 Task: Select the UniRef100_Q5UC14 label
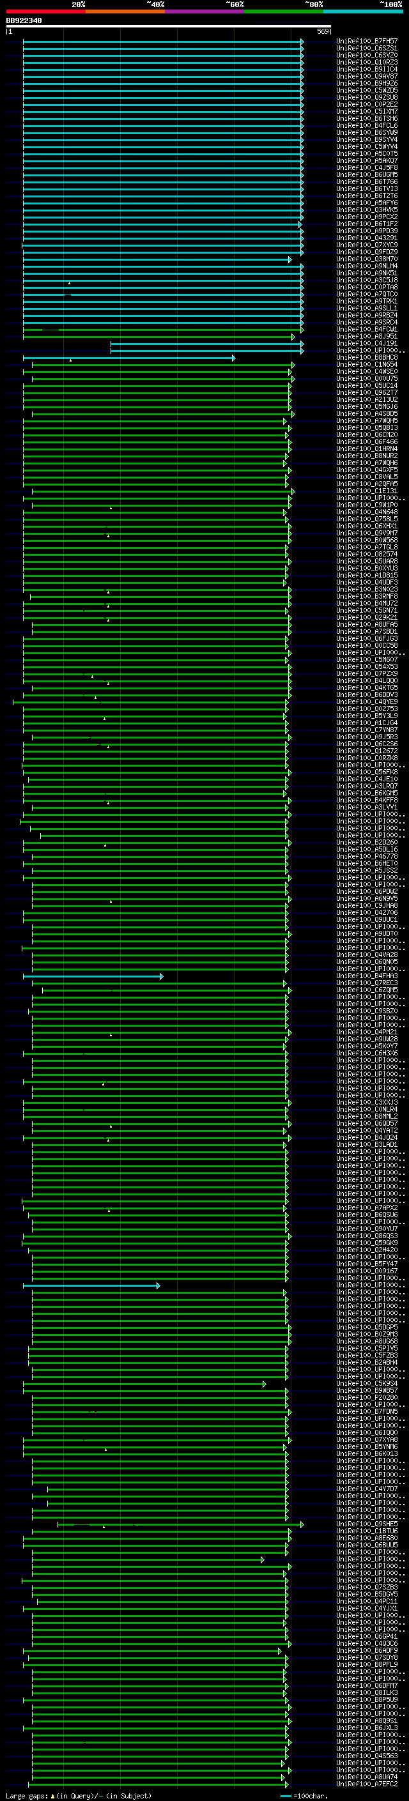(367, 385)
